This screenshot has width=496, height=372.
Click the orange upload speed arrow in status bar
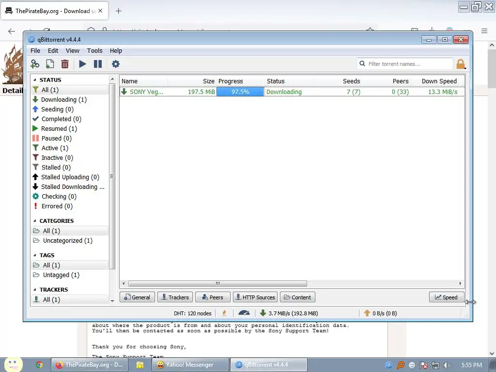tap(367, 313)
